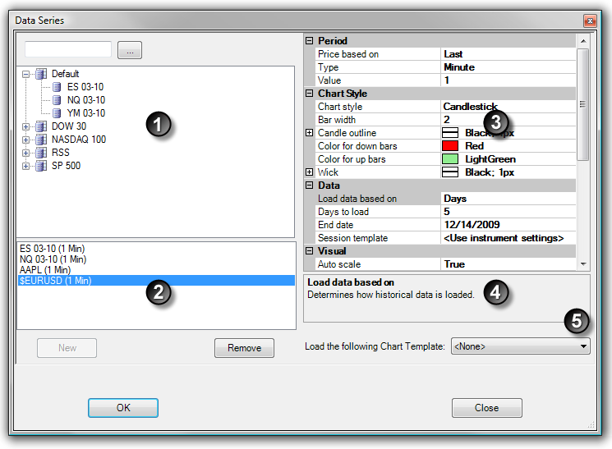Image resolution: width=612 pixels, height=449 pixels.
Task: Click the red down bars color swatch
Action: tap(452, 146)
